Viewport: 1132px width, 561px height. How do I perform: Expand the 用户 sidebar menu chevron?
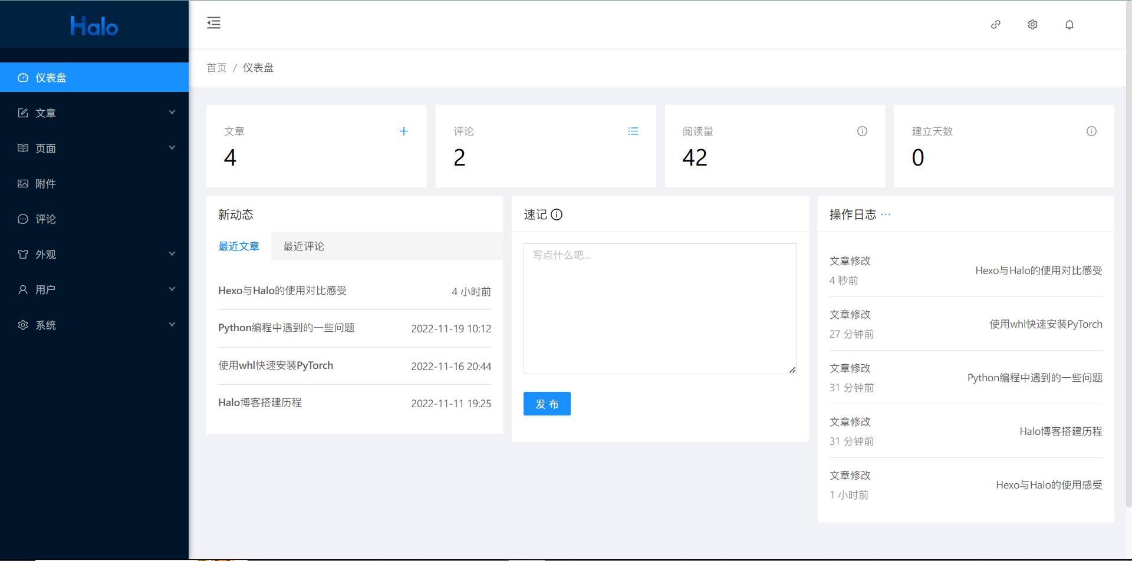[172, 289]
